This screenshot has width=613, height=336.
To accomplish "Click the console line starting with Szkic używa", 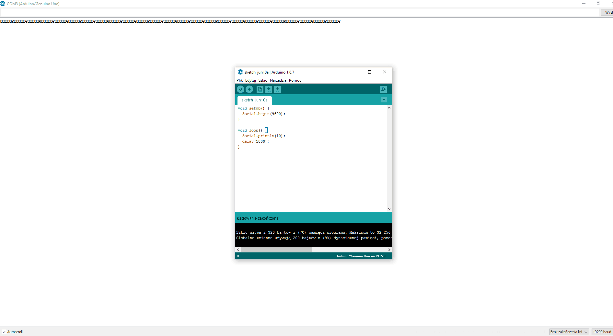I will click(313, 232).
